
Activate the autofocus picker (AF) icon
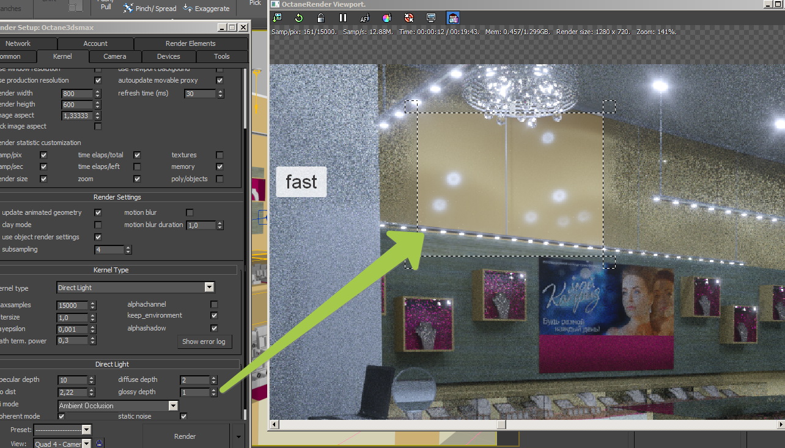(365, 18)
